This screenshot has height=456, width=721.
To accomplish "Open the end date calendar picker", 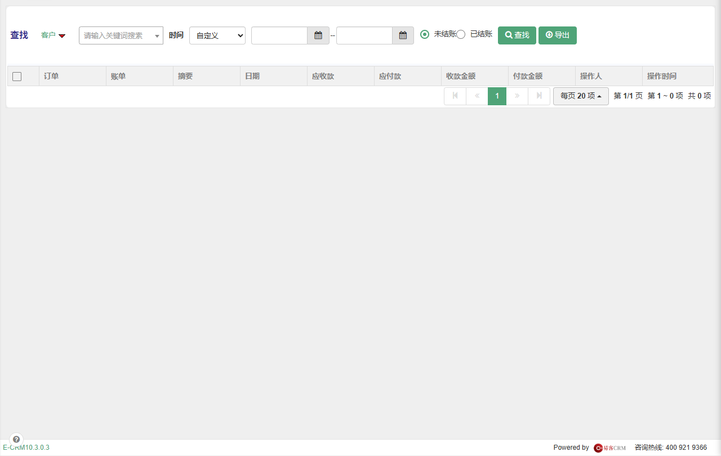I will click(403, 35).
